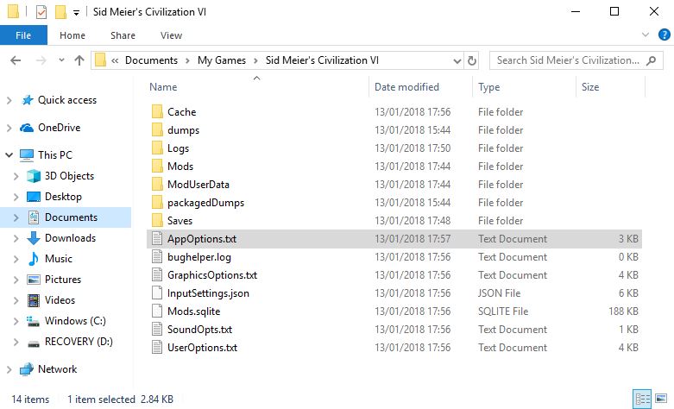This screenshot has width=674, height=409.
Task: Select the Saves folder icon
Action: tap(157, 220)
